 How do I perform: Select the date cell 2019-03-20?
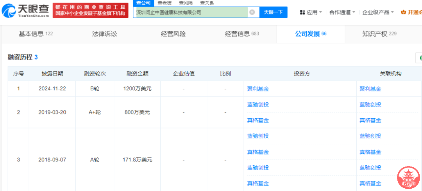pos(52,112)
